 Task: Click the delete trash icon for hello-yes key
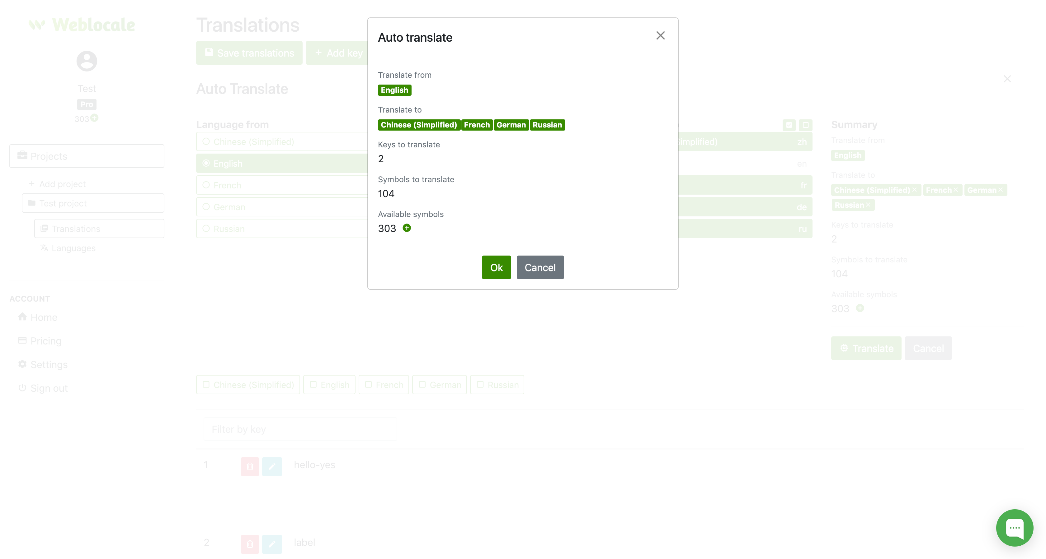coord(250,466)
